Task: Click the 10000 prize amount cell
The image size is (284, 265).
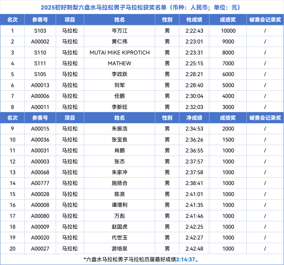Action: point(228,31)
